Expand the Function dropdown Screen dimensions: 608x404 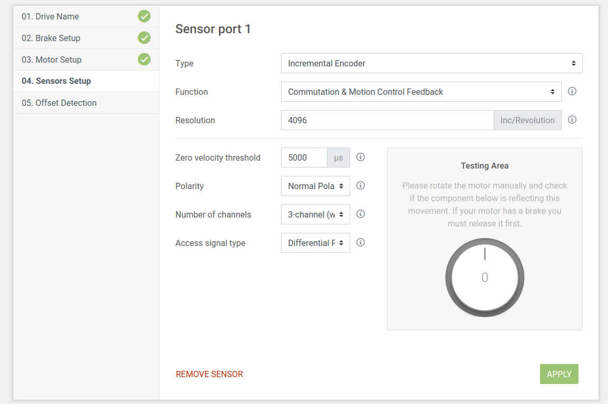(421, 92)
